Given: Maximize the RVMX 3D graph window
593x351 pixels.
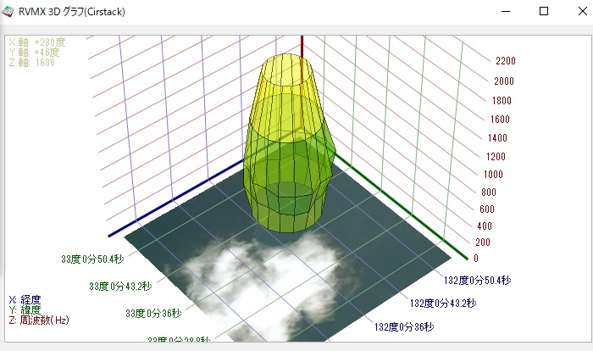Looking at the screenshot, I should pyautogui.click(x=544, y=12).
